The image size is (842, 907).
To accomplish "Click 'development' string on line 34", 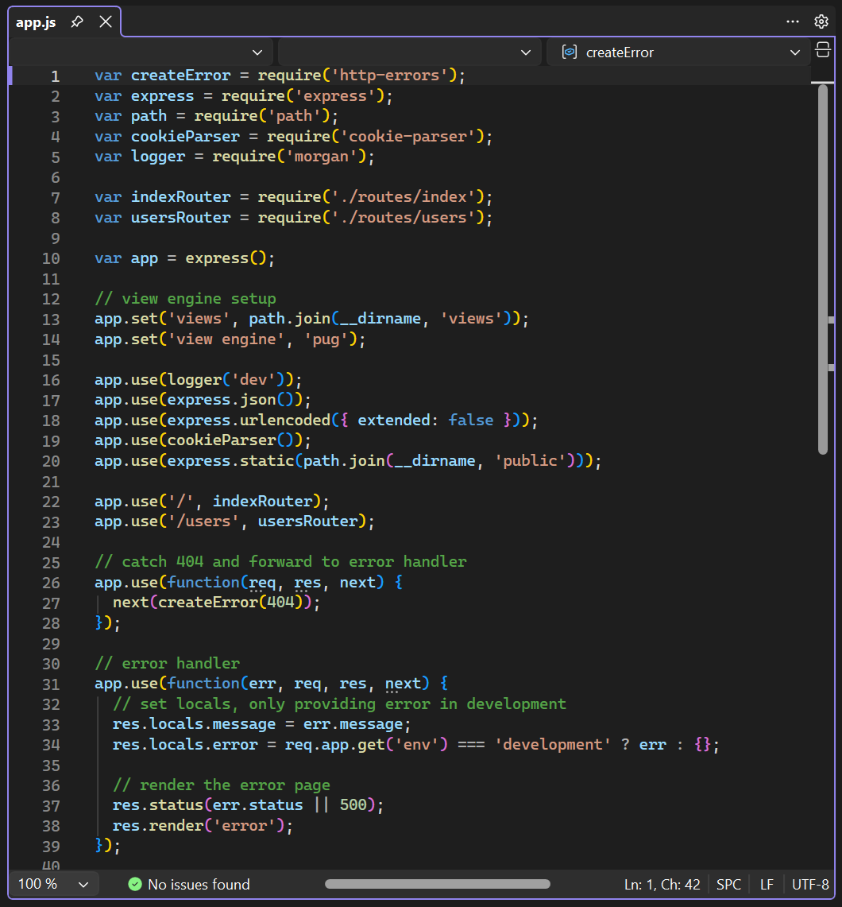I will click(x=553, y=745).
